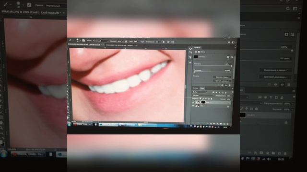307x172 pixels.
Task: Lock transparent pixels icon
Action: (x=201, y=99)
